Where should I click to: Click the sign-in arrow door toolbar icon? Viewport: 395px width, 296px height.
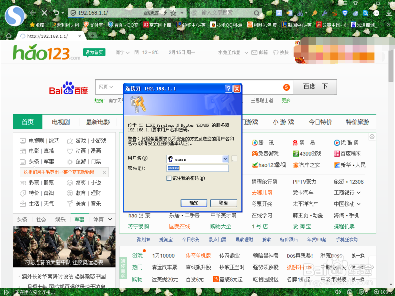click(290, 13)
